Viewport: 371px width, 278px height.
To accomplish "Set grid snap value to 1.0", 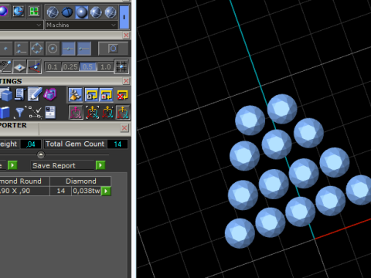I will (105, 67).
